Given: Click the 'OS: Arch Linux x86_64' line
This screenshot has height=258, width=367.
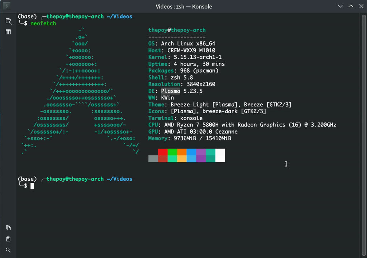Looking at the screenshot, I should point(182,44).
